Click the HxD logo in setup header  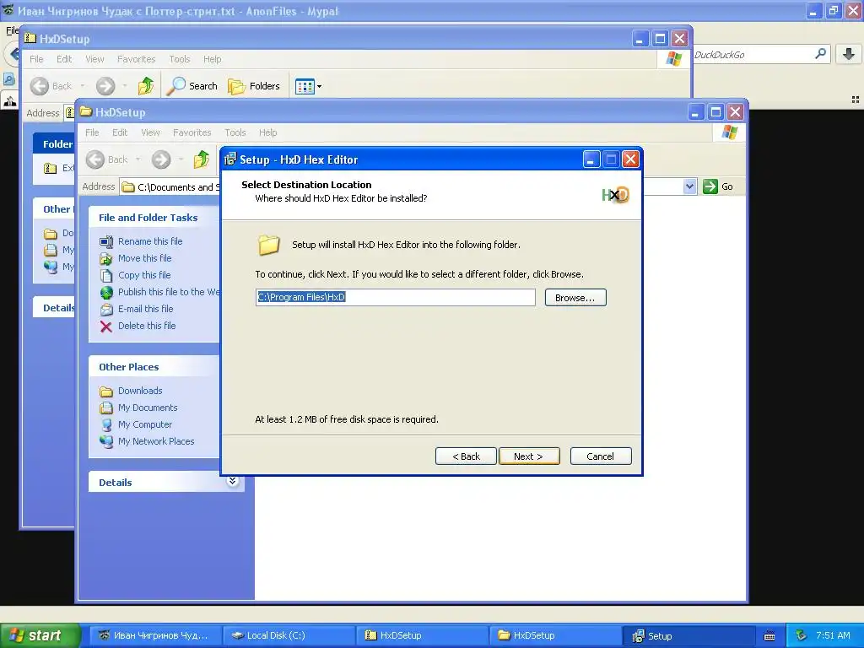[x=615, y=195]
